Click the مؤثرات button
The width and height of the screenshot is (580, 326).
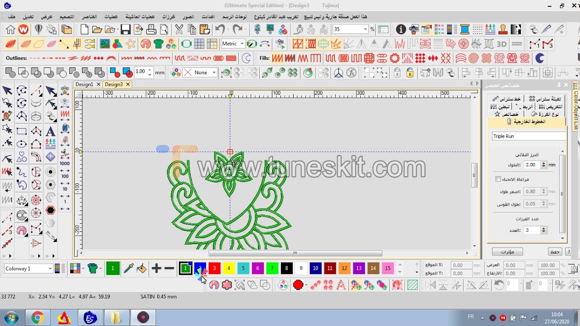pyautogui.click(x=507, y=252)
